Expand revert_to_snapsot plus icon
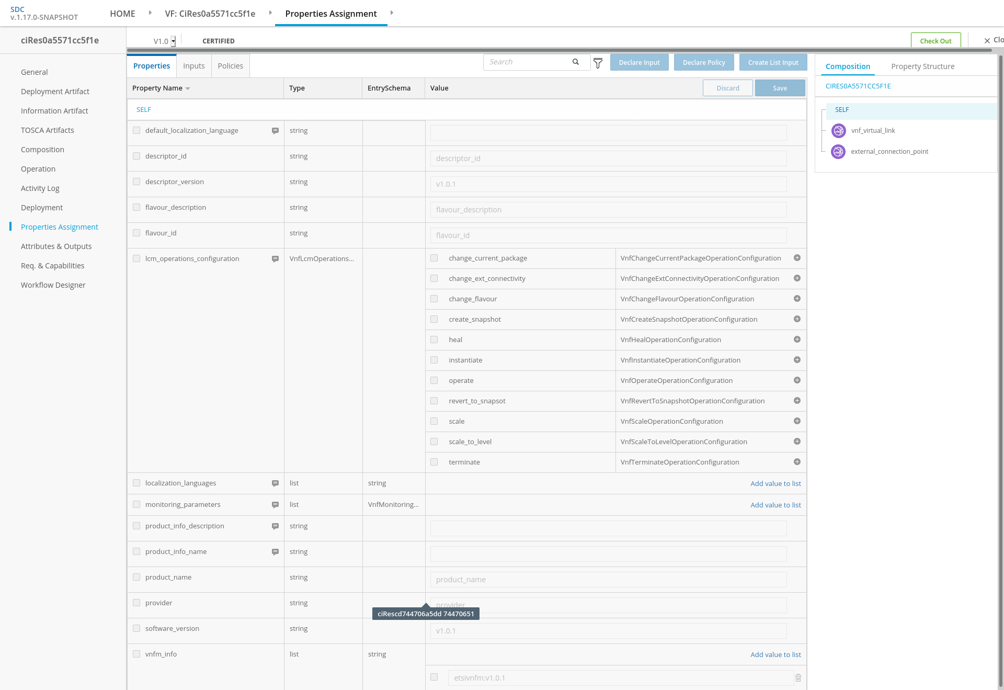1004x690 pixels. [797, 401]
